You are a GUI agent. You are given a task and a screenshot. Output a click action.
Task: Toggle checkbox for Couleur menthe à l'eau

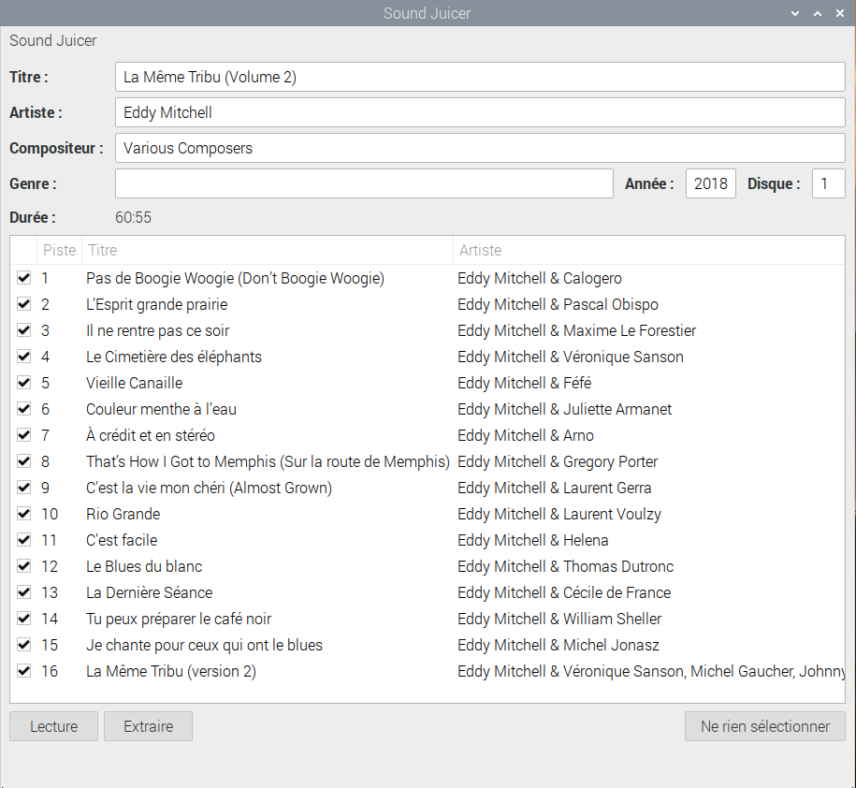pyautogui.click(x=24, y=409)
